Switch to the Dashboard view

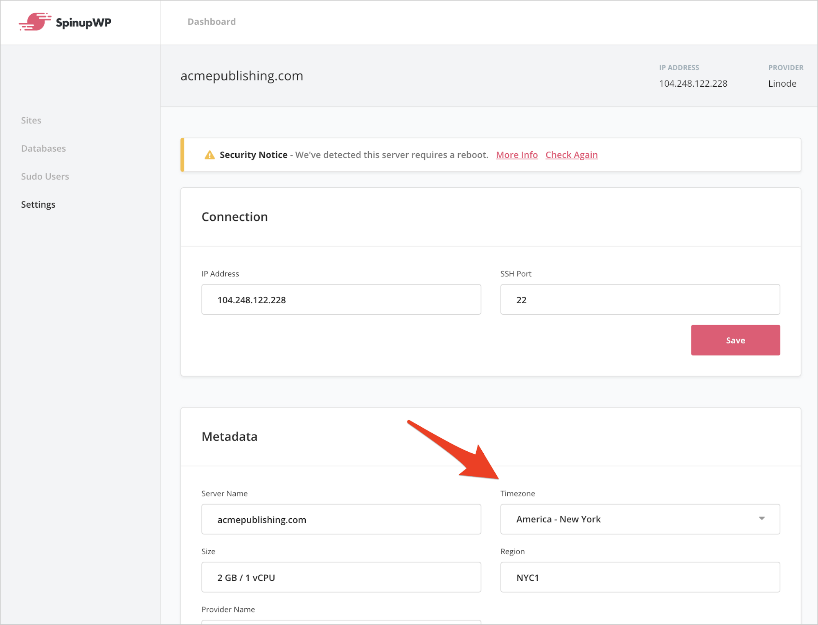coord(212,21)
